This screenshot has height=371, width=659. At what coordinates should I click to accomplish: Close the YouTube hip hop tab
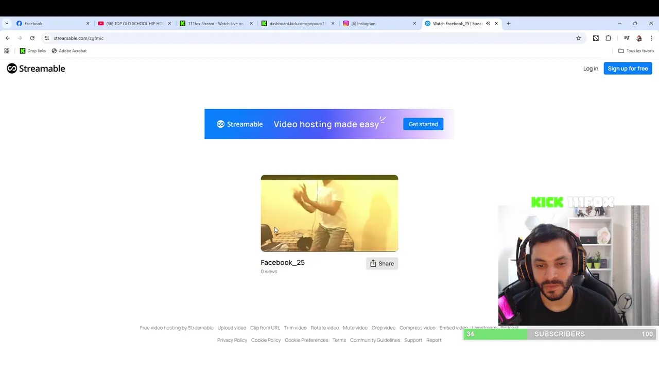click(169, 23)
